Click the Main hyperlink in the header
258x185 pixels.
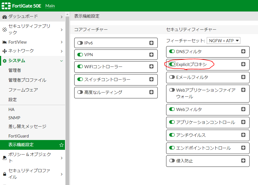coord(50,6)
